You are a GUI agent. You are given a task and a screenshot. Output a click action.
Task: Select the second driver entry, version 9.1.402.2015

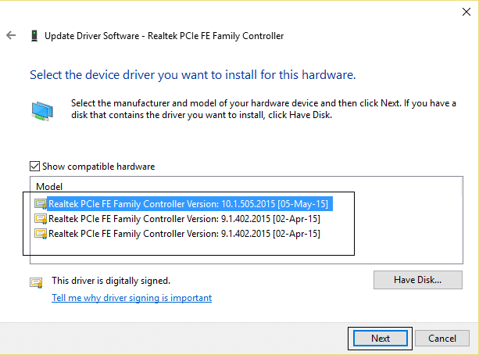184,219
